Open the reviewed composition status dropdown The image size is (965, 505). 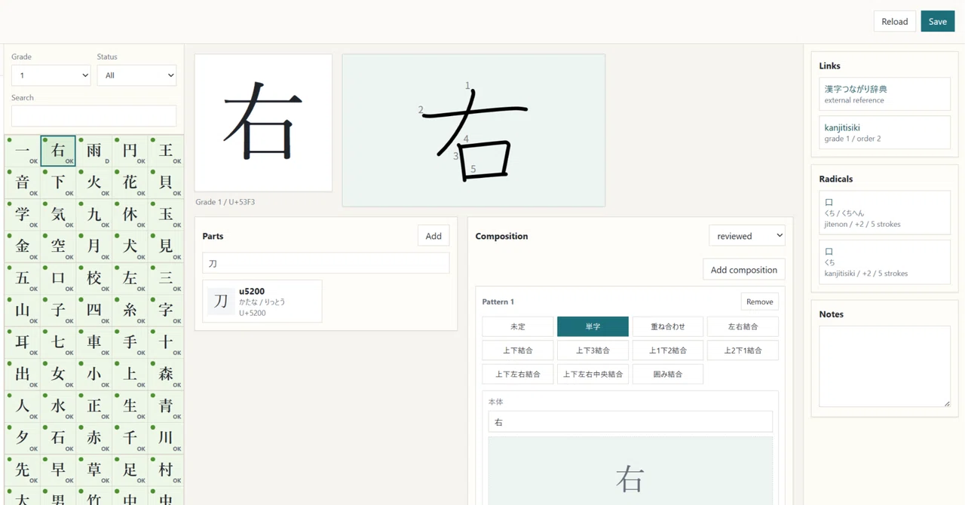pyautogui.click(x=747, y=236)
